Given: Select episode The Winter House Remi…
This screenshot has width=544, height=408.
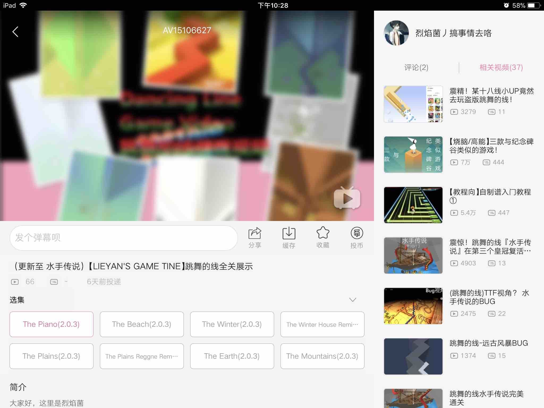Looking at the screenshot, I should (x=322, y=324).
